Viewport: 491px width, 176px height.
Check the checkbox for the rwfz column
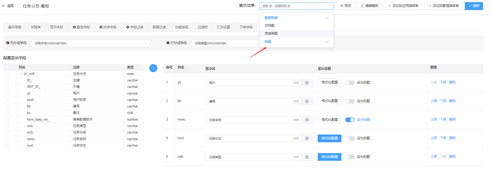(7, 132)
